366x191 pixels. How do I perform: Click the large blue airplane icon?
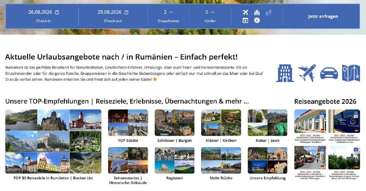click(307, 73)
